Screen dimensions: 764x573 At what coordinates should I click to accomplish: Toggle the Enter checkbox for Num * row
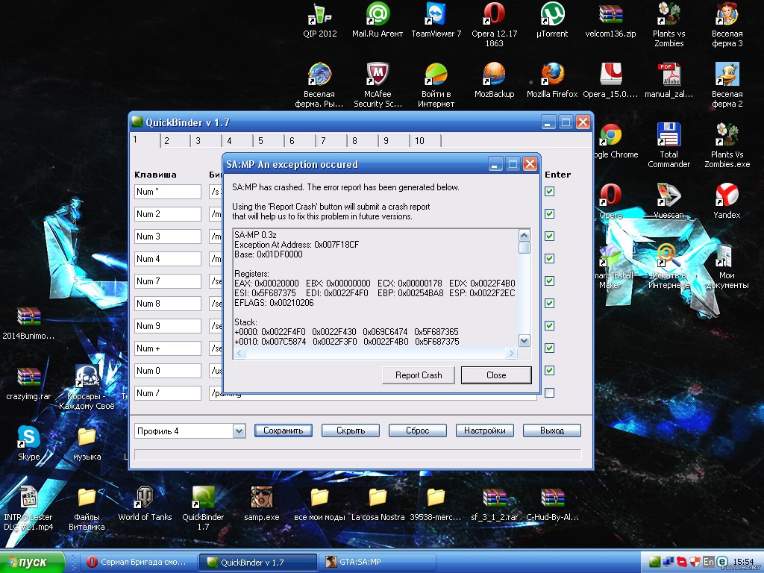click(x=550, y=192)
